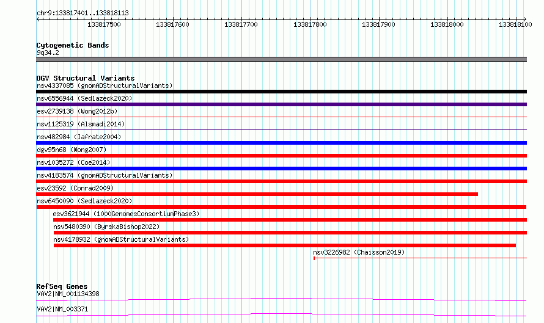Open variant esv2739138 (Wong2012b) label
The image size is (544, 323).
pos(77,111)
